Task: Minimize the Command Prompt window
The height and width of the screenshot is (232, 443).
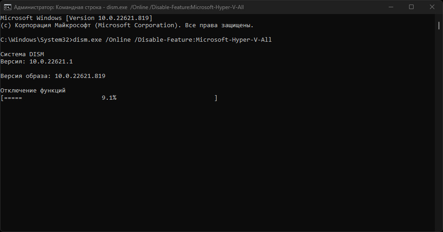Action: pyautogui.click(x=391, y=7)
